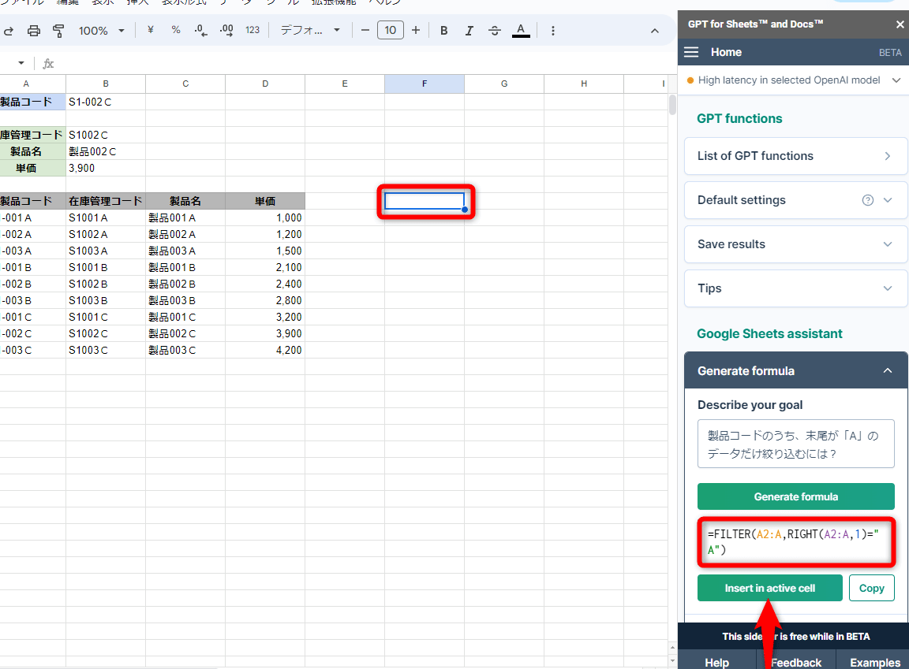909x669 pixels.
Task: Open the more toolbar options menu
Action: point(553,31)
